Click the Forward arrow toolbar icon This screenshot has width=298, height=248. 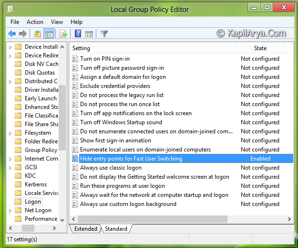point(22,33)
